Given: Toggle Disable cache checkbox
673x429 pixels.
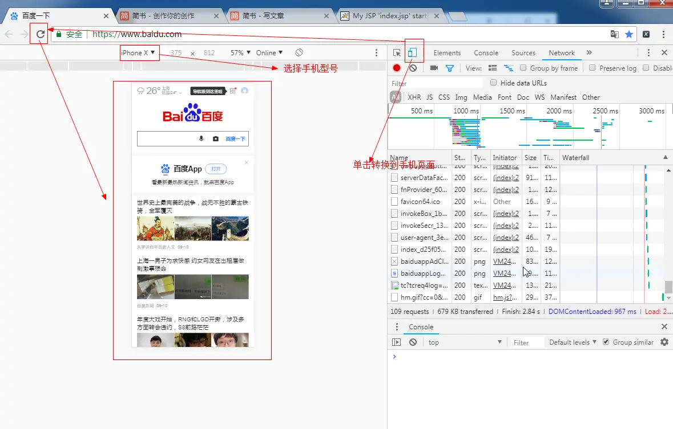Looking at the screenshot, I should point(646,68).
